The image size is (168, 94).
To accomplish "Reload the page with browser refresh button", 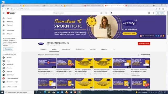I will click(8, 9).
